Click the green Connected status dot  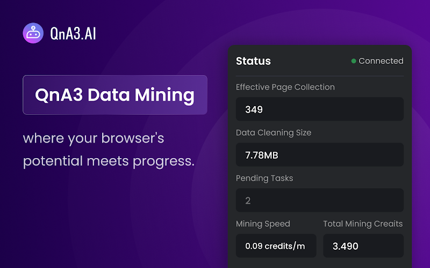[354, 61]
